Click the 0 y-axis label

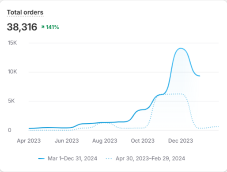(x=10, y=130)
